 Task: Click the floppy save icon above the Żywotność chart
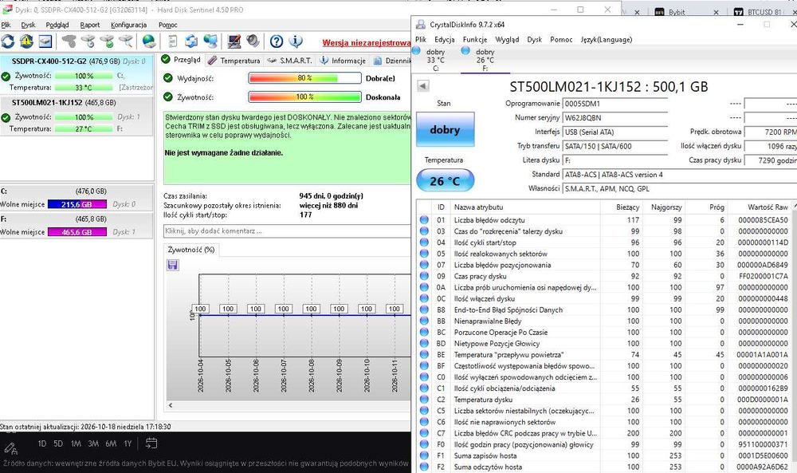[172, 265]
